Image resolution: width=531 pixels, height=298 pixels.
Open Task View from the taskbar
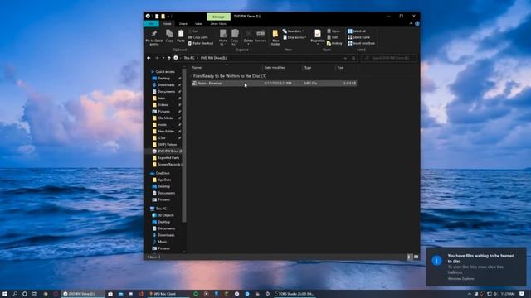[x=35, y=294]
